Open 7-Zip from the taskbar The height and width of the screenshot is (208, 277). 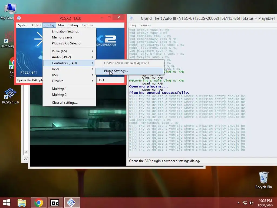[x=55, y=203]
